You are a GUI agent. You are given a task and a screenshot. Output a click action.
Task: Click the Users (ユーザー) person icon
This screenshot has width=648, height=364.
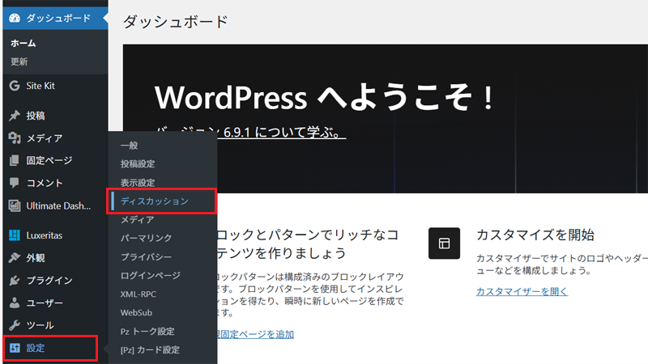click(14, 303)
